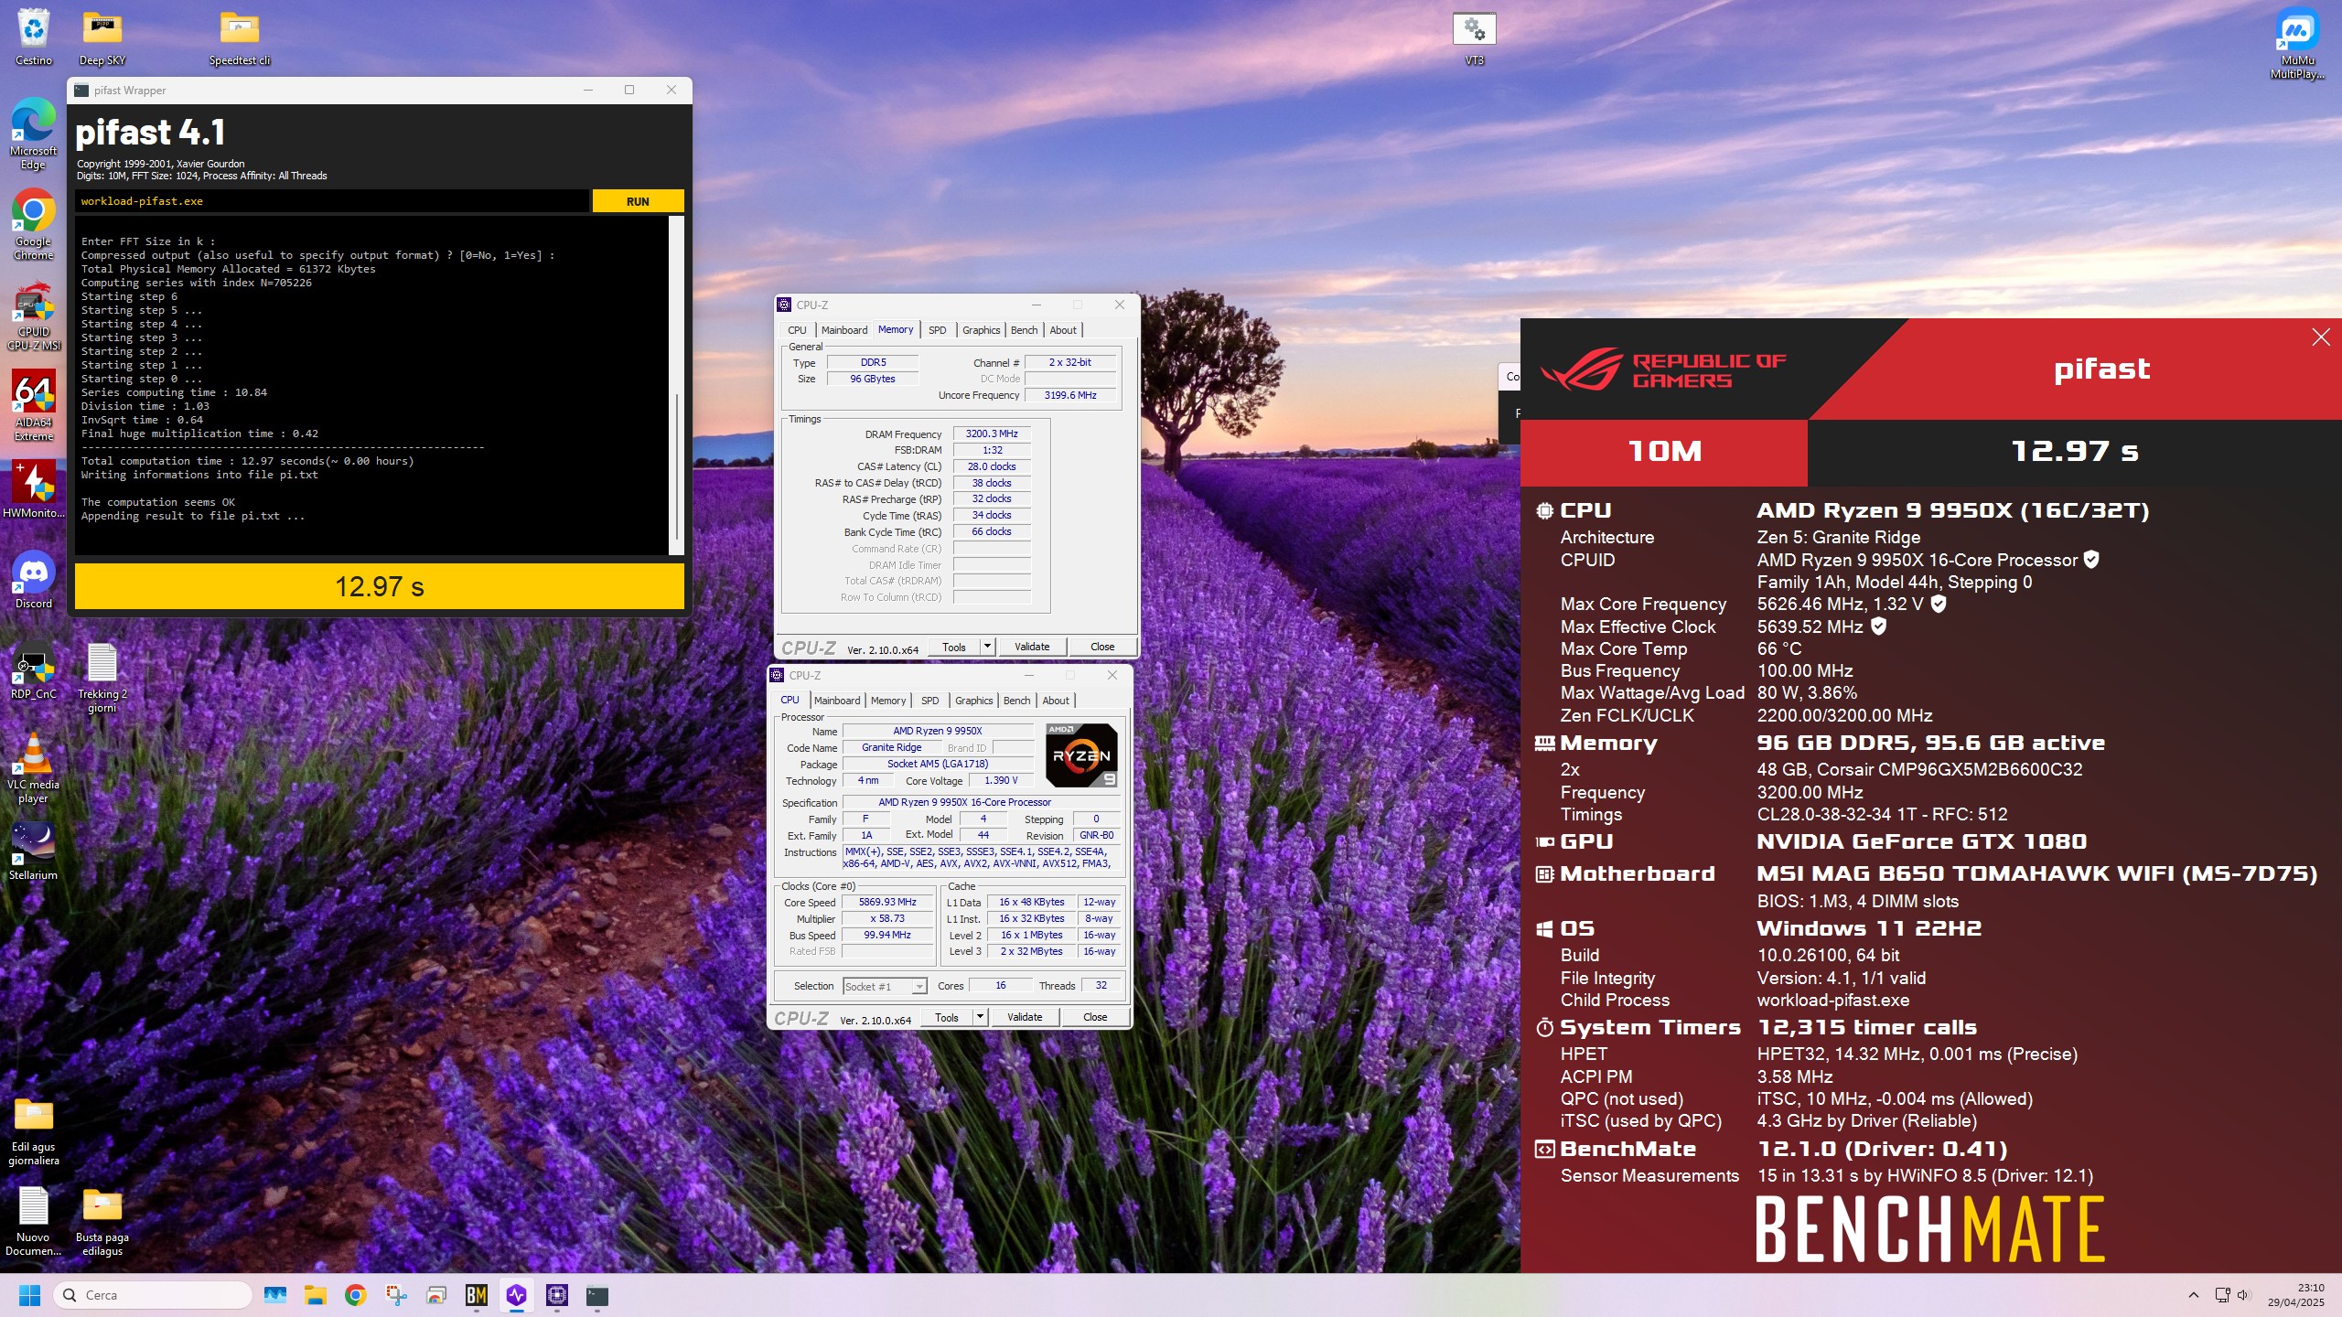Select Bench tab in upper CPU-Z window
Screen dimensions: 2342x1317
[x=1024, y=330]
